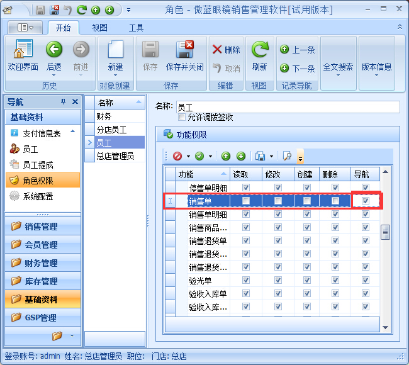Delete the record with 删除
The width and height of the screenshot is (409, 365).
tap(226, 49)
